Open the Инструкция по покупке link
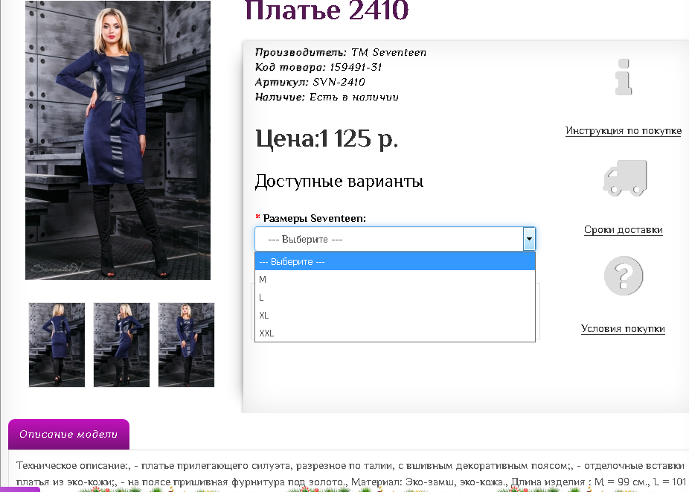Screen dimensions: 689x492 point(623,130)
